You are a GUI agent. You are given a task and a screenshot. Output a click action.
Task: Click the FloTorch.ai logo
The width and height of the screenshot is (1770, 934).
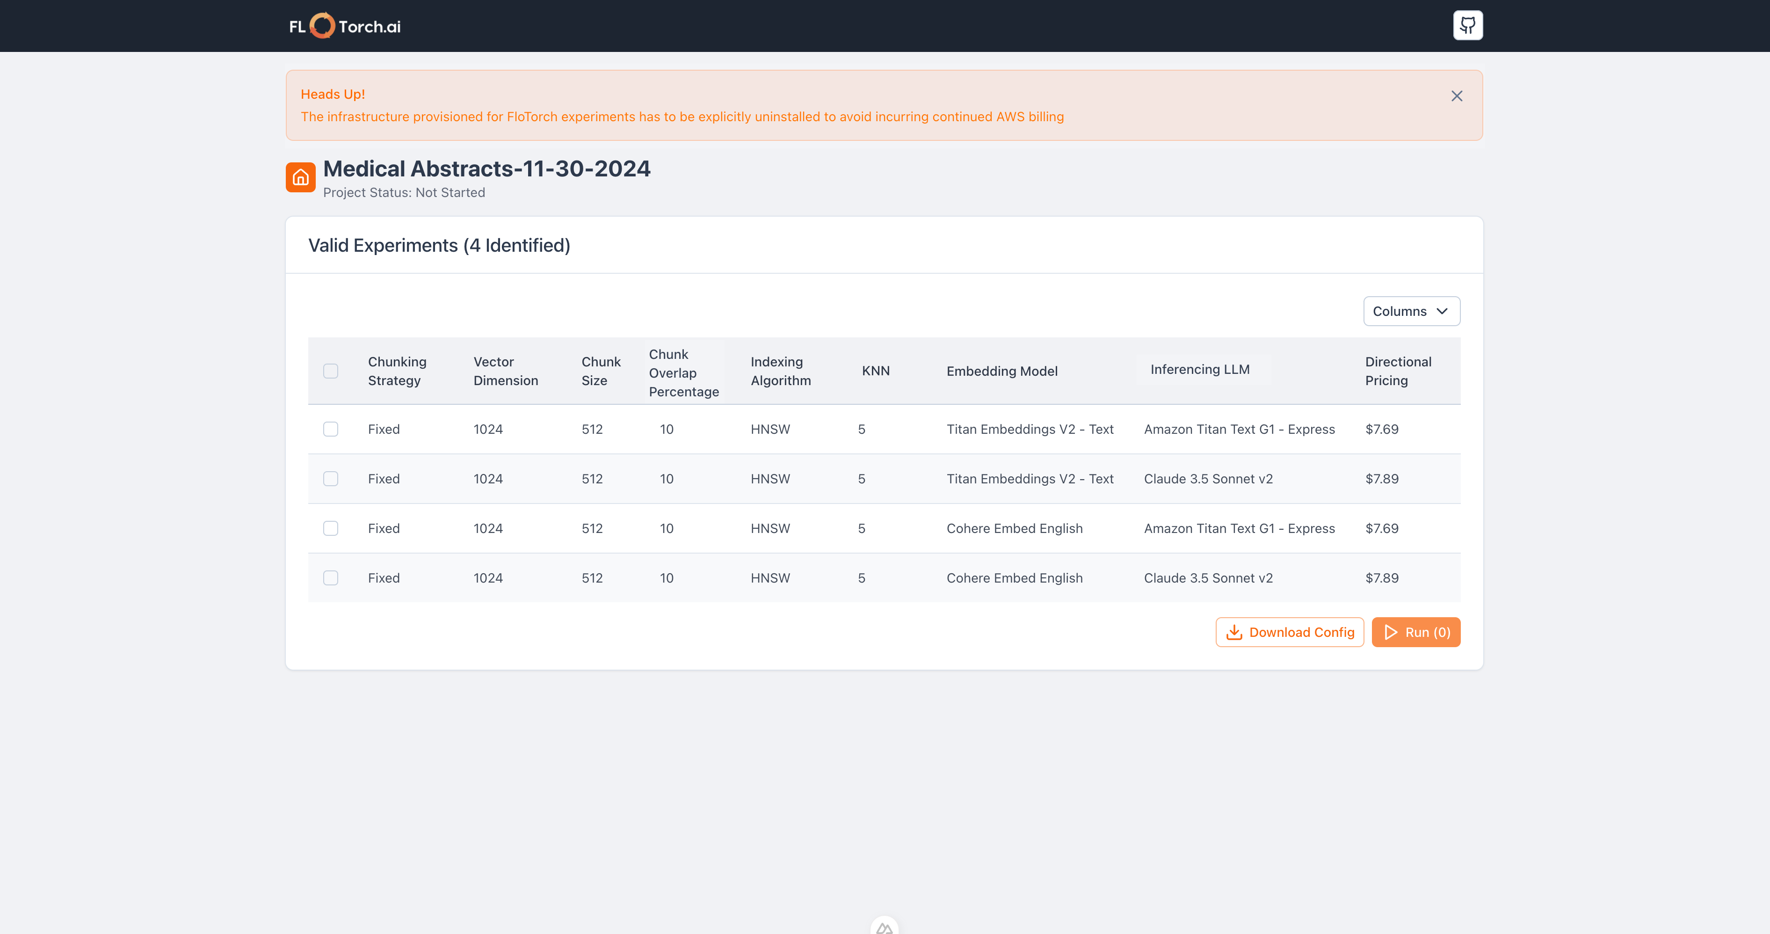tap(344, 26)
